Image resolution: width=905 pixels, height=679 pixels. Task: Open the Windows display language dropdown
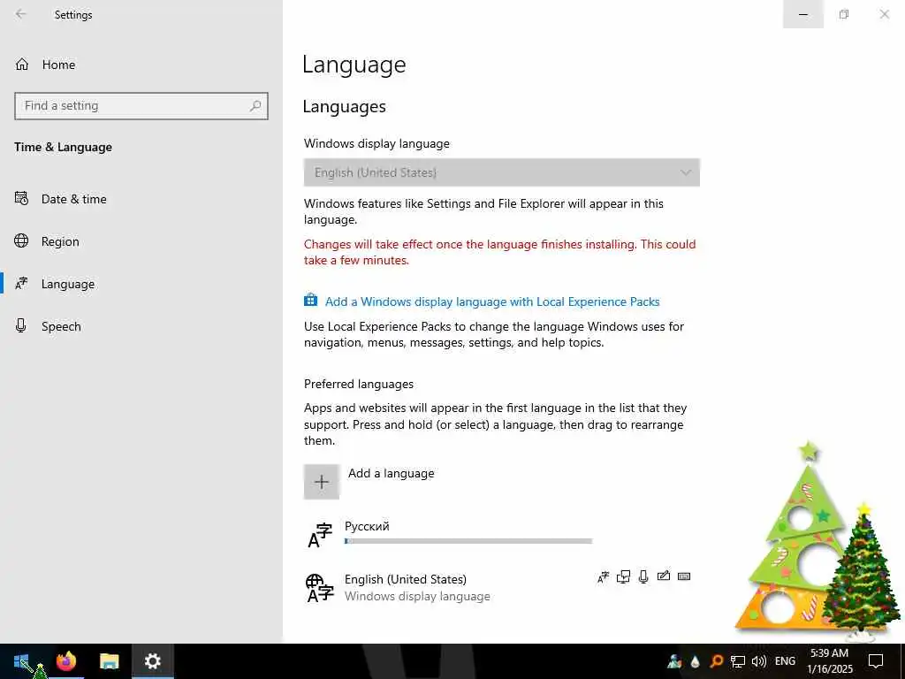(502, 172)
